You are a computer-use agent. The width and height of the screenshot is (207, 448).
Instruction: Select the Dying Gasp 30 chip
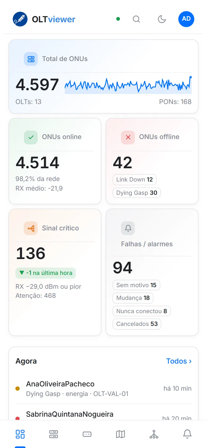137,193
